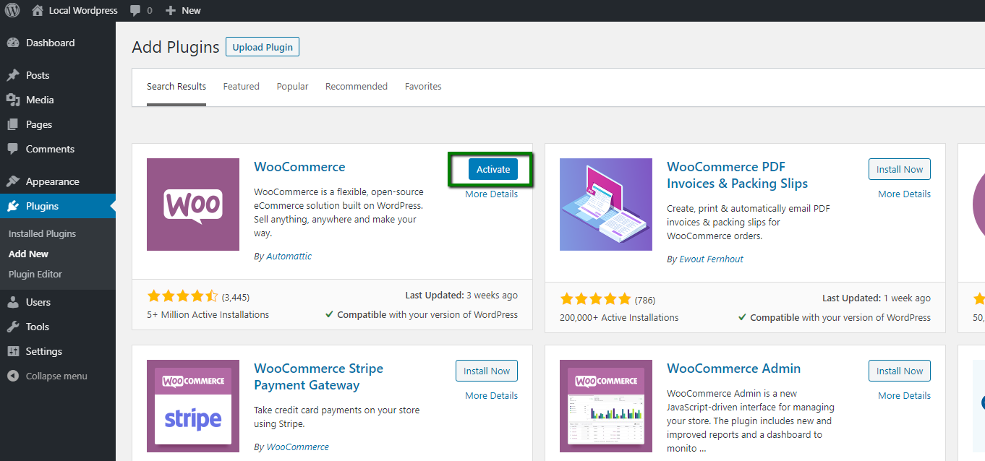Open More Details for WooCommerce
Viewport: 985px width, 461px height.
click(x=491, y=194)
